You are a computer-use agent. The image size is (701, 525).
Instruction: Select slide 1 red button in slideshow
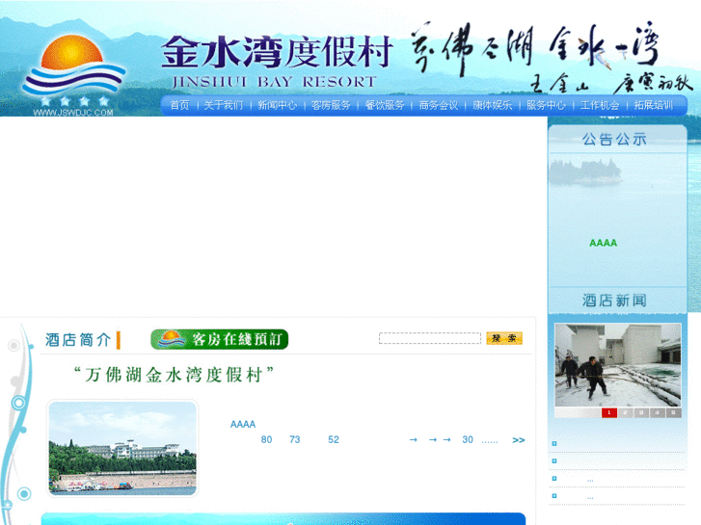(x=608, y=413)
